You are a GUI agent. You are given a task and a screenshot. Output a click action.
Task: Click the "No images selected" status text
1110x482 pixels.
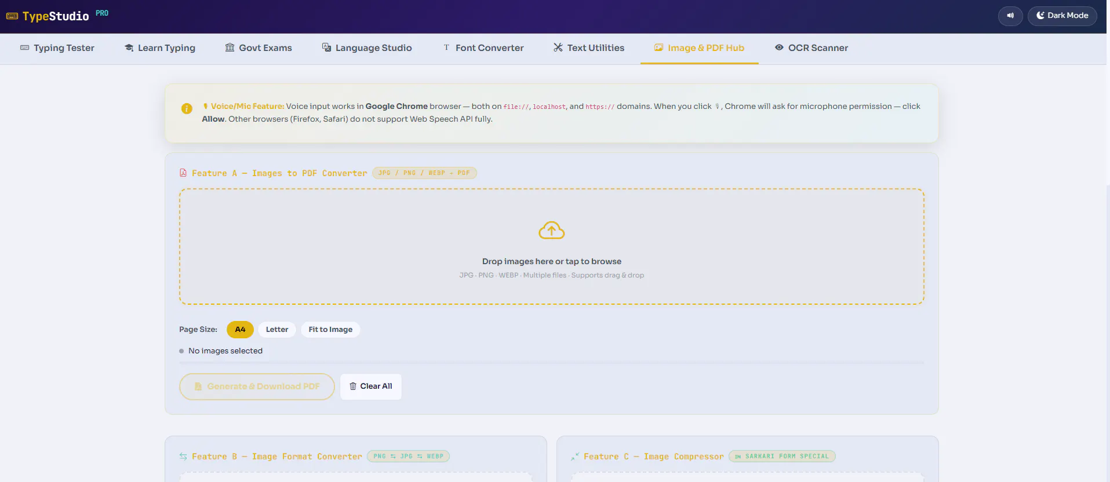(225, 351)
